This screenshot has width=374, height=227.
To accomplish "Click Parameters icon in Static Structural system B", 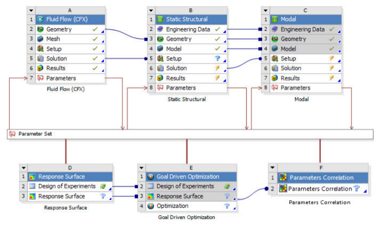I will 160,88.
